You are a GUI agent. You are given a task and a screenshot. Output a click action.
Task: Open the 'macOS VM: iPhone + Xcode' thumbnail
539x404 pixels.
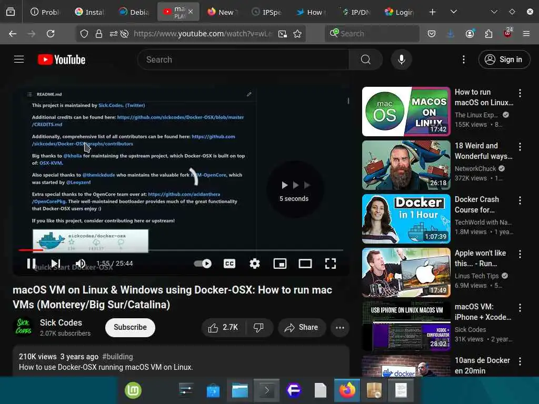coord(406,326)
